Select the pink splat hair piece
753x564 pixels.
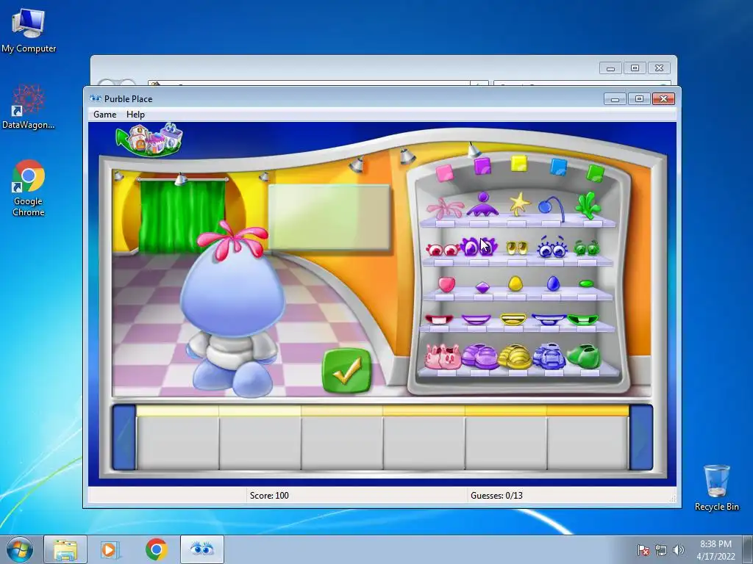(x=445, y=208)
